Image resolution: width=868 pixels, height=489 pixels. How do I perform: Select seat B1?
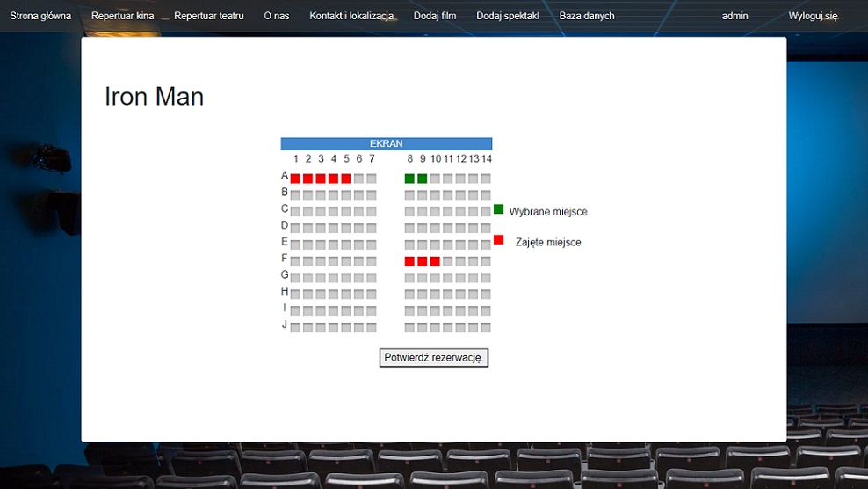295,195
